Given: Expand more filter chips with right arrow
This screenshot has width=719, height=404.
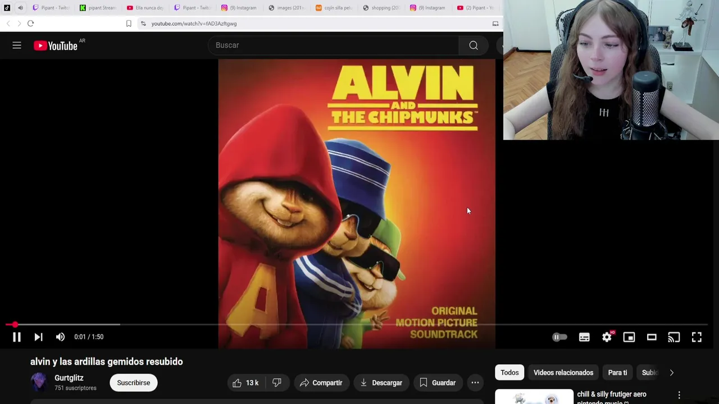Looking at the screenshot, I should pos(671,373).
